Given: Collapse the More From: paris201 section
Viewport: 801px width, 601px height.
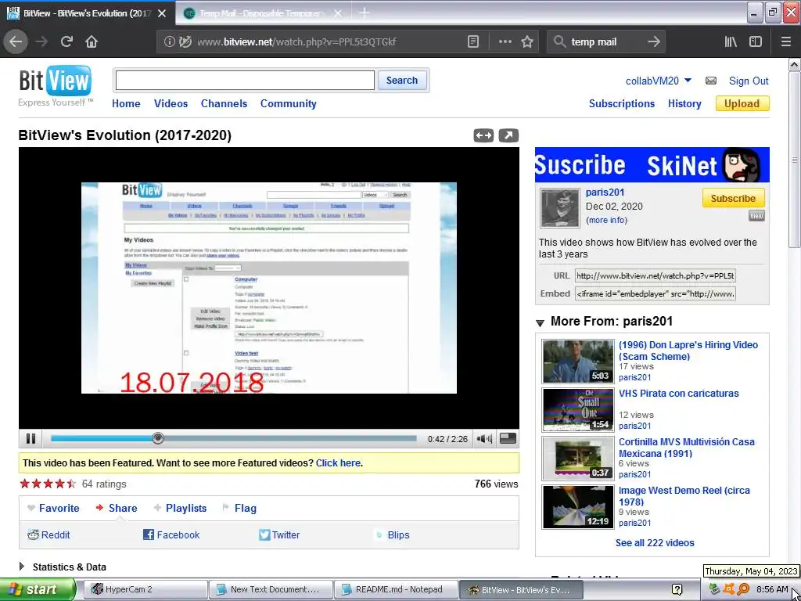Looking at the screenshot, I should pyautogui.click(x=540, y=322).
